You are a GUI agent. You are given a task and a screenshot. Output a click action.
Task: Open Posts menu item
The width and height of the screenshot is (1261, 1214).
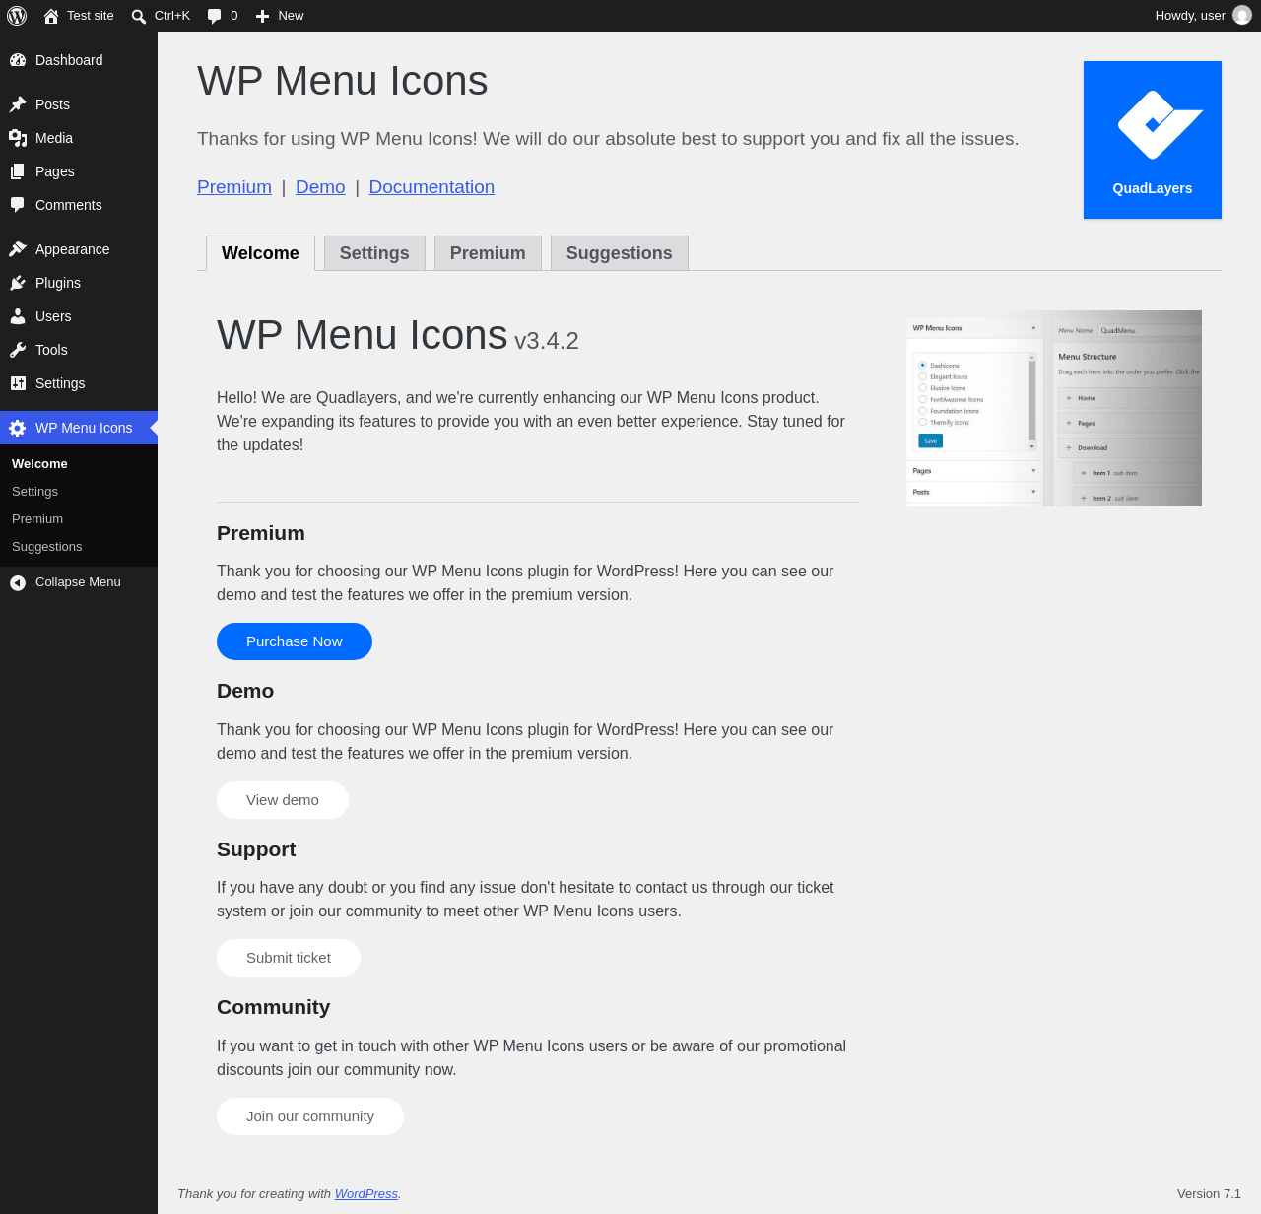pyautogui.click(x=79, y=104)
